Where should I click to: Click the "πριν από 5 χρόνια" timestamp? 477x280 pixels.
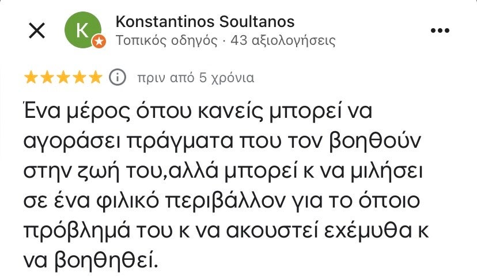click(x=195, y=78)
